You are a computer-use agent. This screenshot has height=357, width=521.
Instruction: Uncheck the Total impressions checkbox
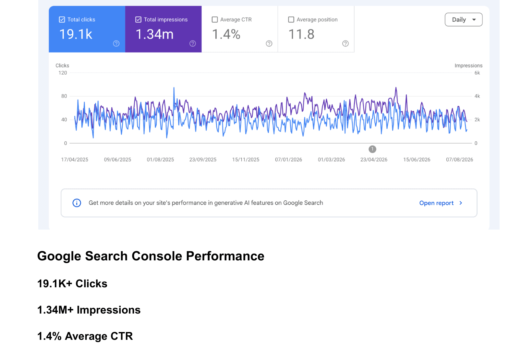tap(138, 19)
